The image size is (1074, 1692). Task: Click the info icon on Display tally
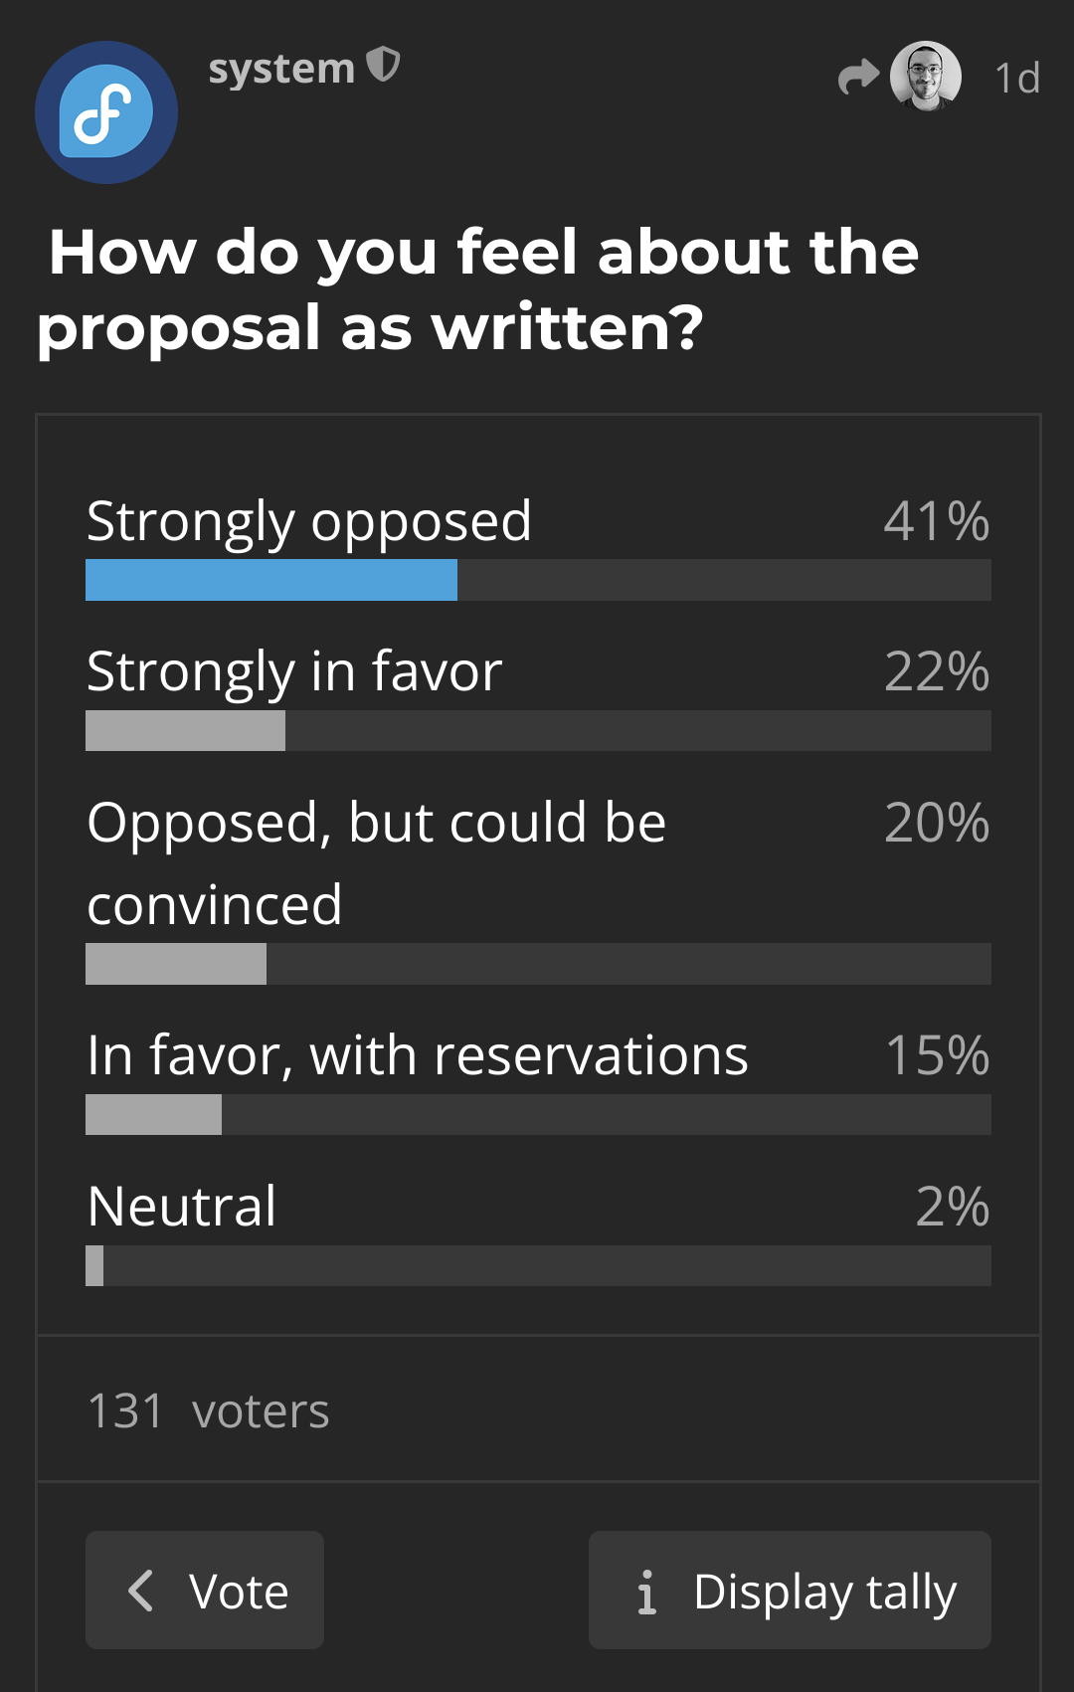[x=647, y=1592]
